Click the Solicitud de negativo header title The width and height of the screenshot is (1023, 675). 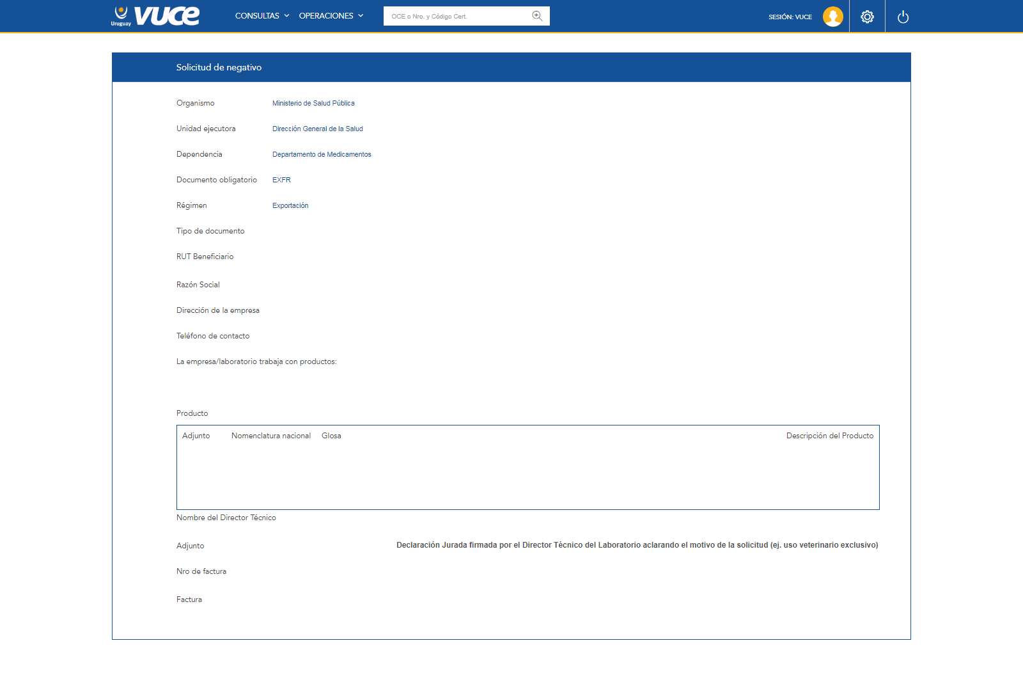(219, 67)
